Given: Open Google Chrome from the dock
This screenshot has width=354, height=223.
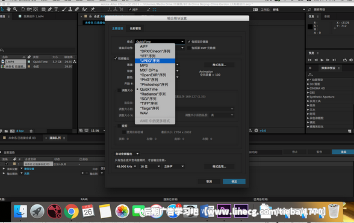Looking at the screenshot, I should [x=71, y=211].
